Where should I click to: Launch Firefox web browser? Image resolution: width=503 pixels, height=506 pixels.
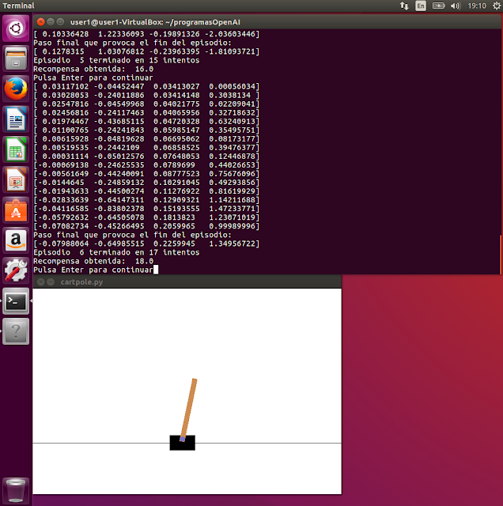[x=16, y=90]
